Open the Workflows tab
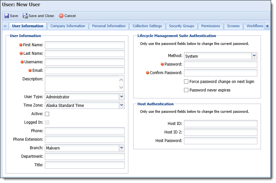Screen dimensions: 276x183 tap(255, 26)
